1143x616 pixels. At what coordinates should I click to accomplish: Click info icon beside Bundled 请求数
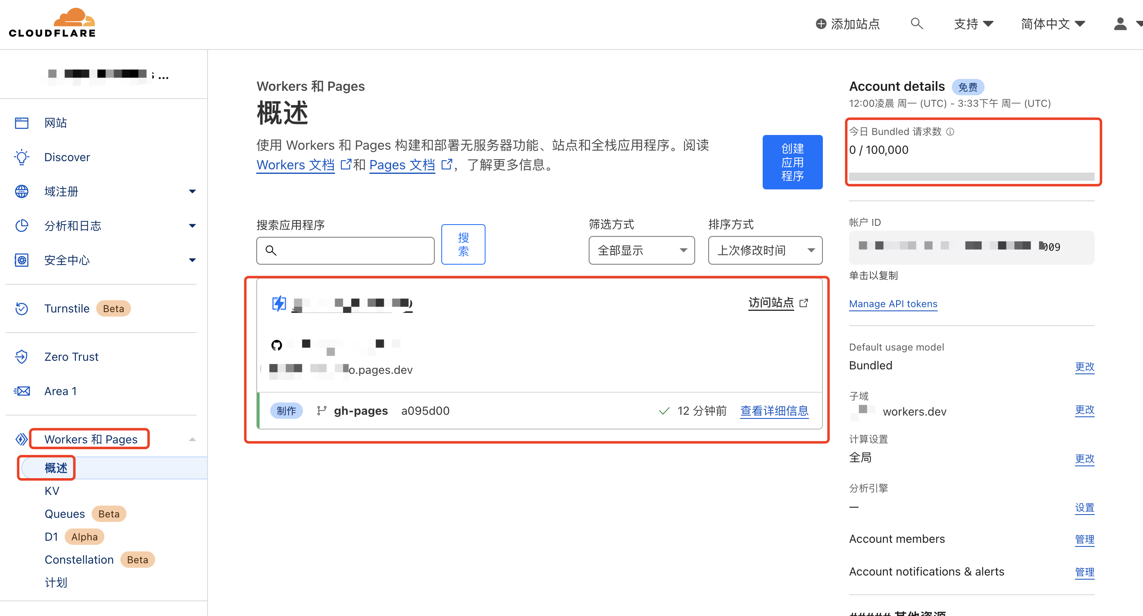tap(950, 132)
